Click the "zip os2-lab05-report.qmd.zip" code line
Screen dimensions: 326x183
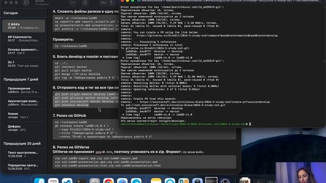96,158
